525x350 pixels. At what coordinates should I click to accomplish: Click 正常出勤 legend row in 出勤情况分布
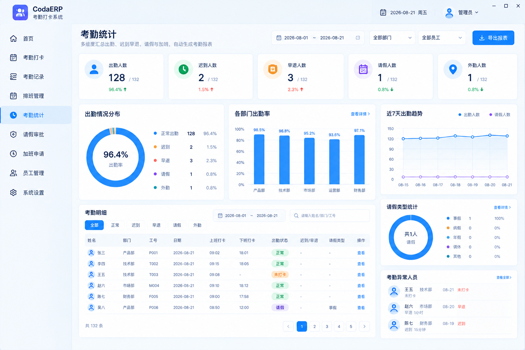[x=185, y=134]
